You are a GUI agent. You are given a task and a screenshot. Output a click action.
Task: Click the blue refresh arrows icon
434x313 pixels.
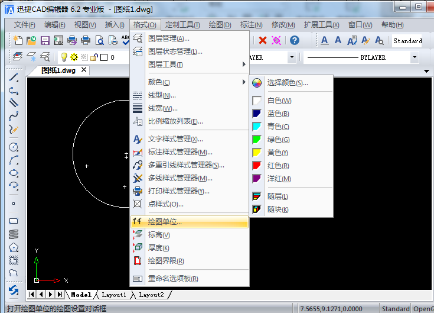tap(14, 291)
